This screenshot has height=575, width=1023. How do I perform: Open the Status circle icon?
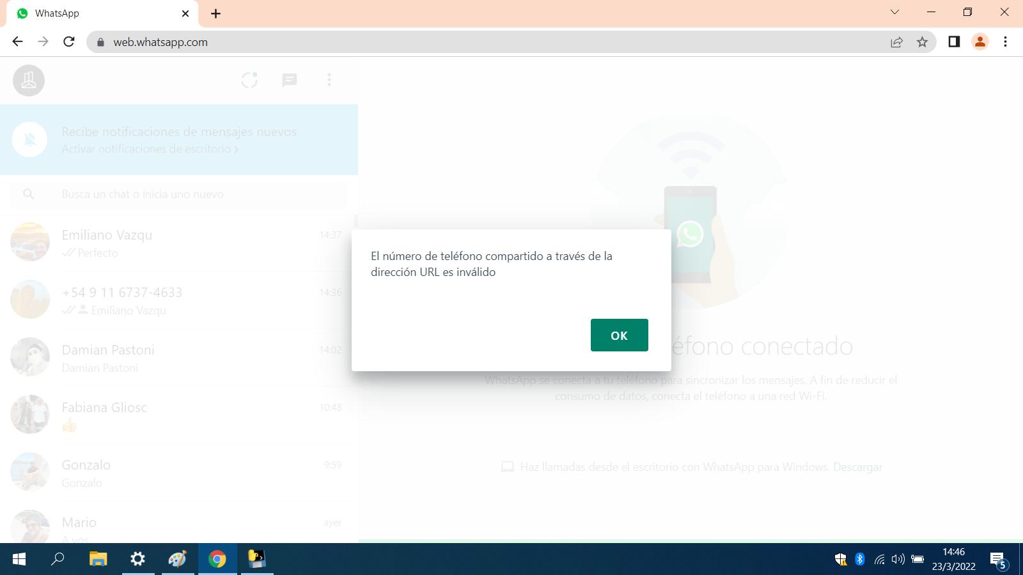click(249, 80)
